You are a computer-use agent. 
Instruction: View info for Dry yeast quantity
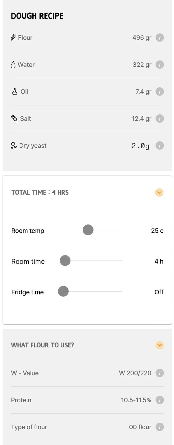click(160, 146)
